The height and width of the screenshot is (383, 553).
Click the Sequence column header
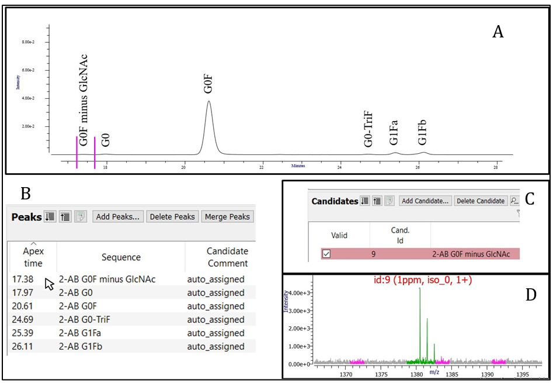(x=121, y=257)
